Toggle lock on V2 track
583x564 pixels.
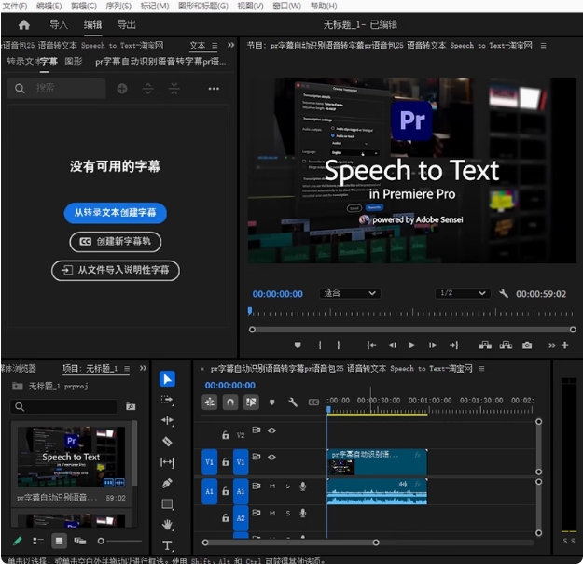(226, 435)
